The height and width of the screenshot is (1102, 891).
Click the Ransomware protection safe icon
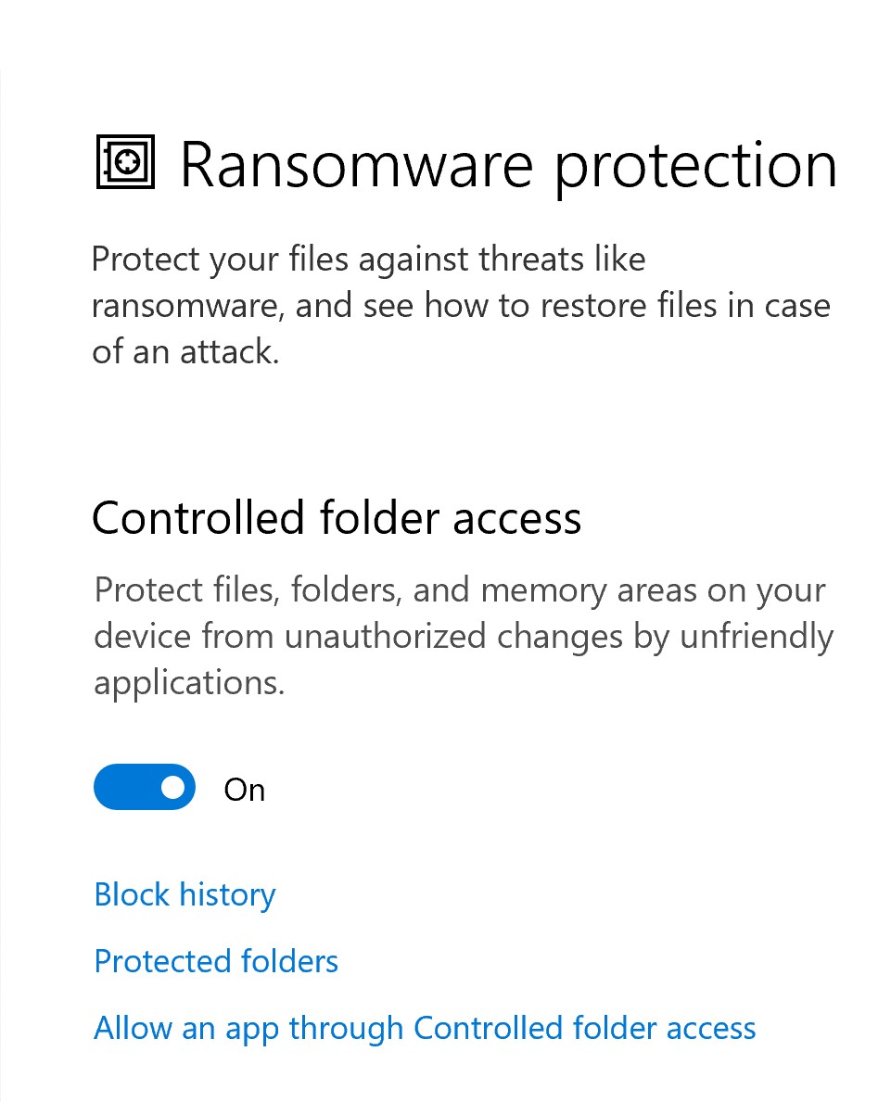[126, 162]
